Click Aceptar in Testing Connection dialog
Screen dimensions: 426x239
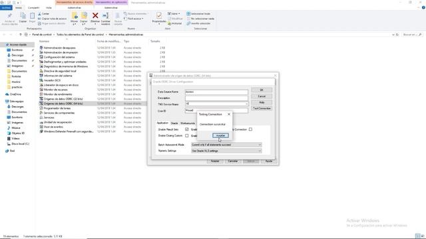tap(220, 135)
